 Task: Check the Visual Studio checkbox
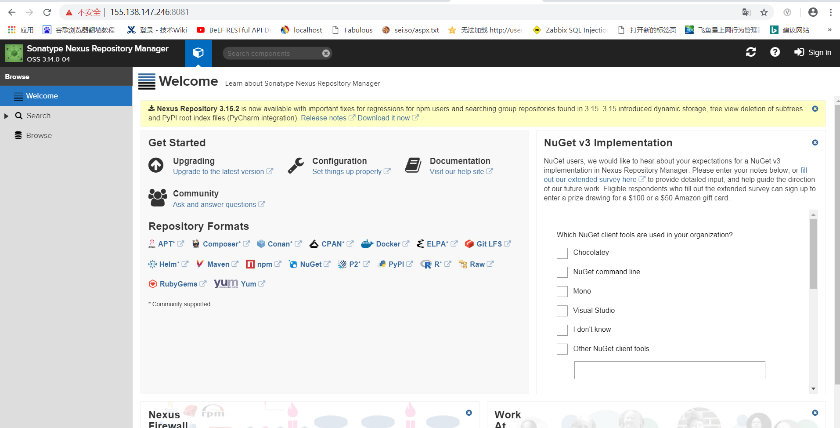click(x=562, y=311)
